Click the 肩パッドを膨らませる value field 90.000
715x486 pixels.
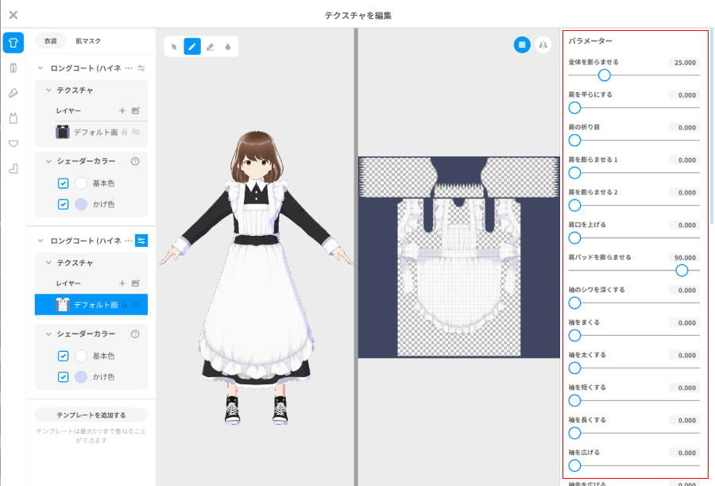pyautogui.click(x=685, y=257)
